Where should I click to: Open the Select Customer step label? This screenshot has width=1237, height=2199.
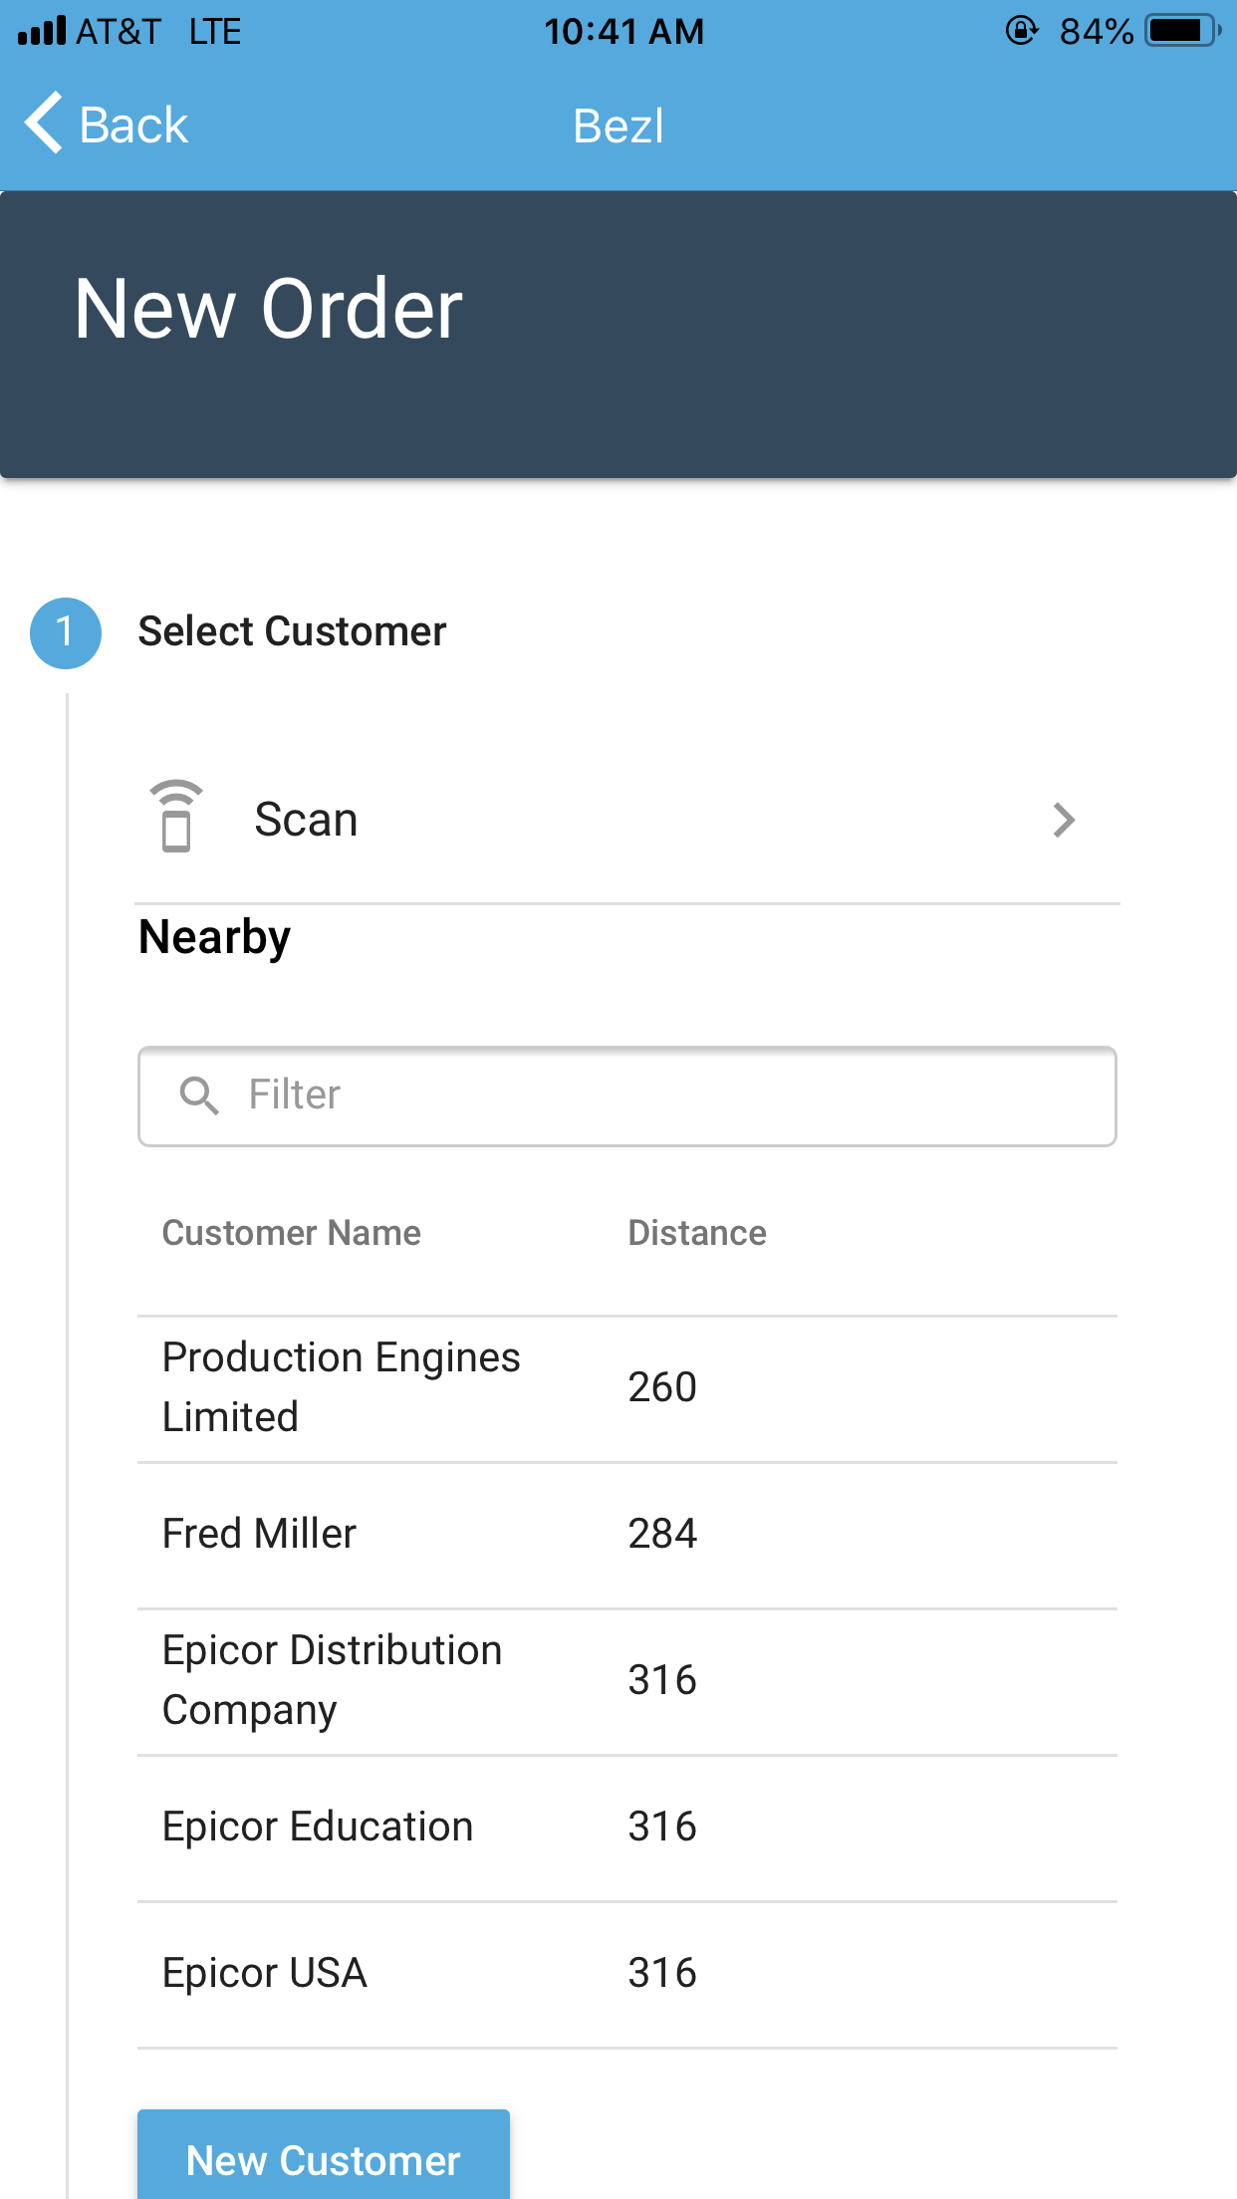(292, 631)
